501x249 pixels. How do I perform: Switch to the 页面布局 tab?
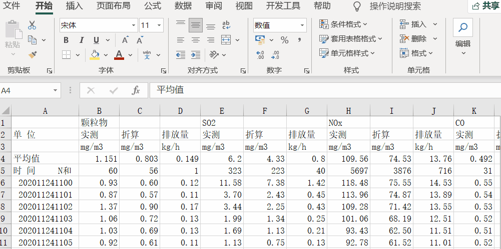pyautogui.click(x=113, y=5)
